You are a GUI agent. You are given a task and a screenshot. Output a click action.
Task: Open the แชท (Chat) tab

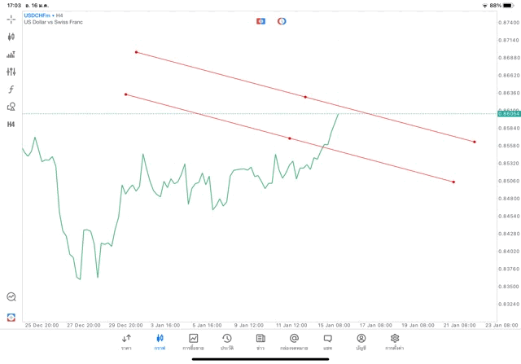[327, 341]
